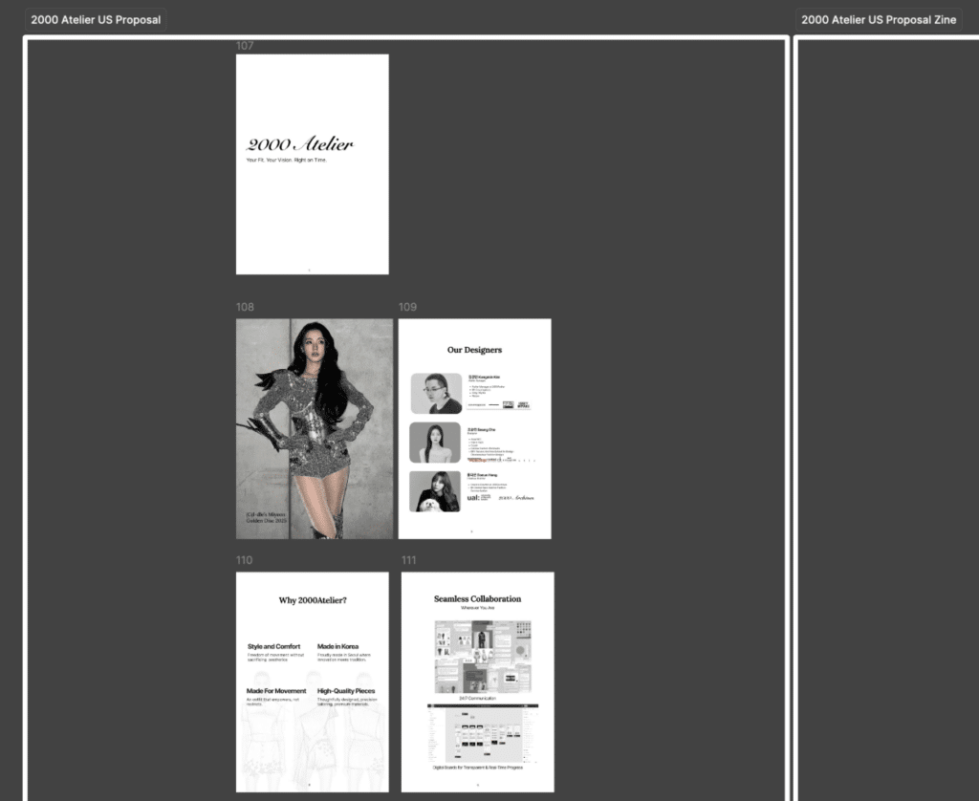Select the '24/7 Communication' caption

pos(478,699)
